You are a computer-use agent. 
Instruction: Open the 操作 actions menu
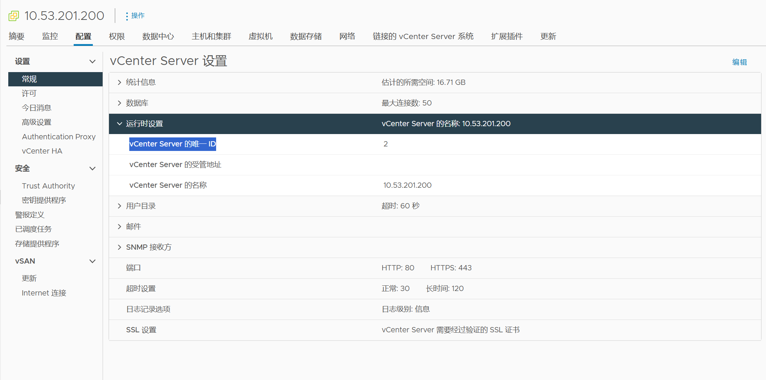135,16
